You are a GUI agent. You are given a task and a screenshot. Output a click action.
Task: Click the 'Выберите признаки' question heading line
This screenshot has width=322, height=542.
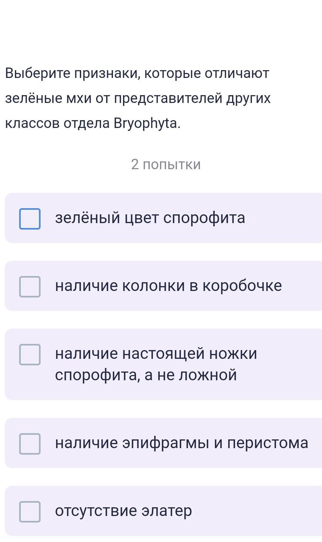point(137,73)
